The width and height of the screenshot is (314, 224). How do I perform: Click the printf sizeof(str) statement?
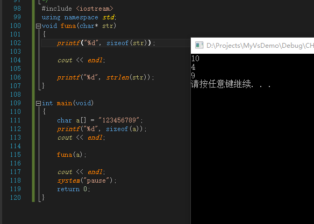pyautogui.click(x=106, y=43)
